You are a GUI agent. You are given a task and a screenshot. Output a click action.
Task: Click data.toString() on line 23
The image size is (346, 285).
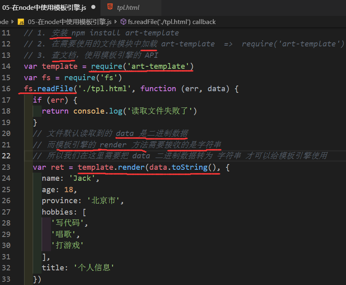click(183, 167)
